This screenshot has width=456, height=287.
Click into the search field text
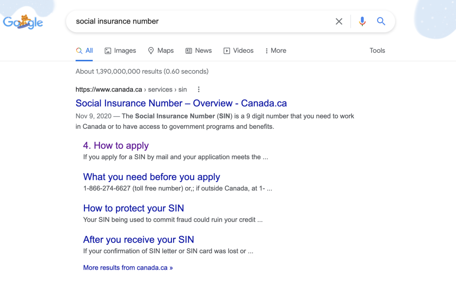click(x=117, y=21)
